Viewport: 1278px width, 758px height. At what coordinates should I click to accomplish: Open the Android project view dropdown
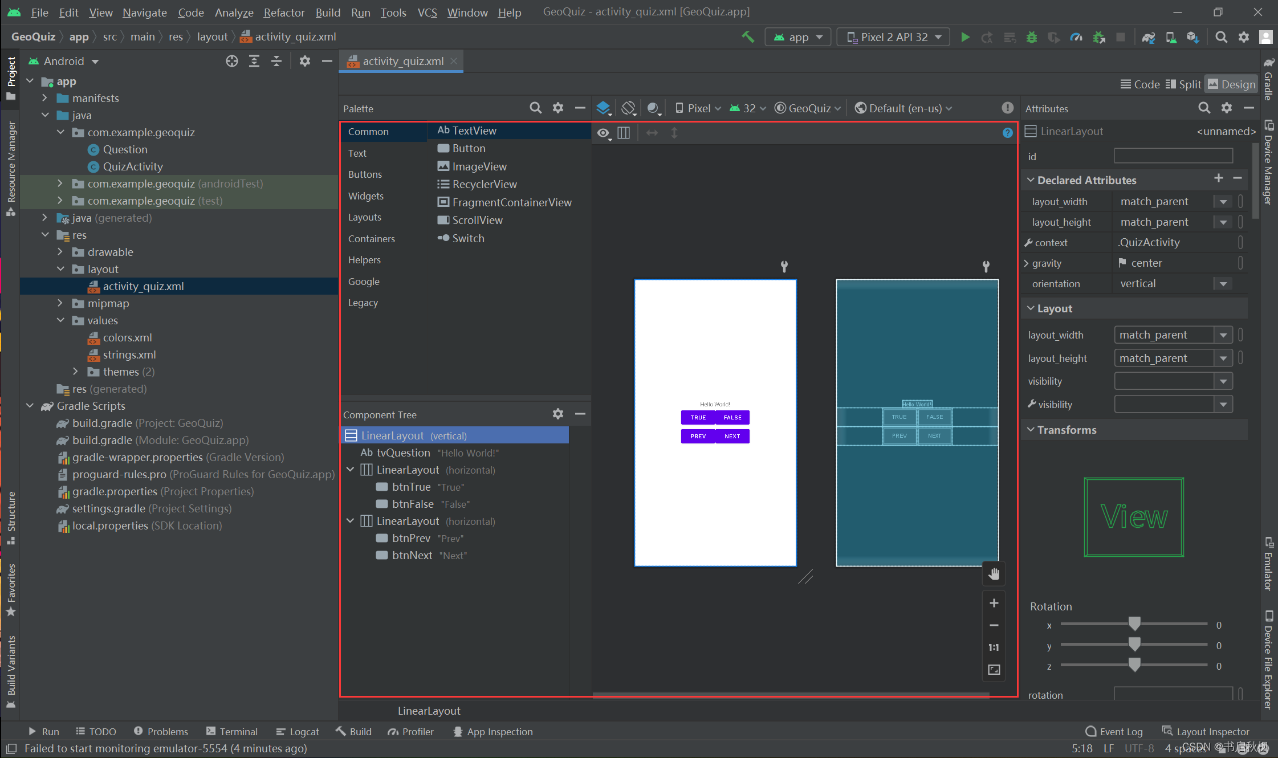64,61
